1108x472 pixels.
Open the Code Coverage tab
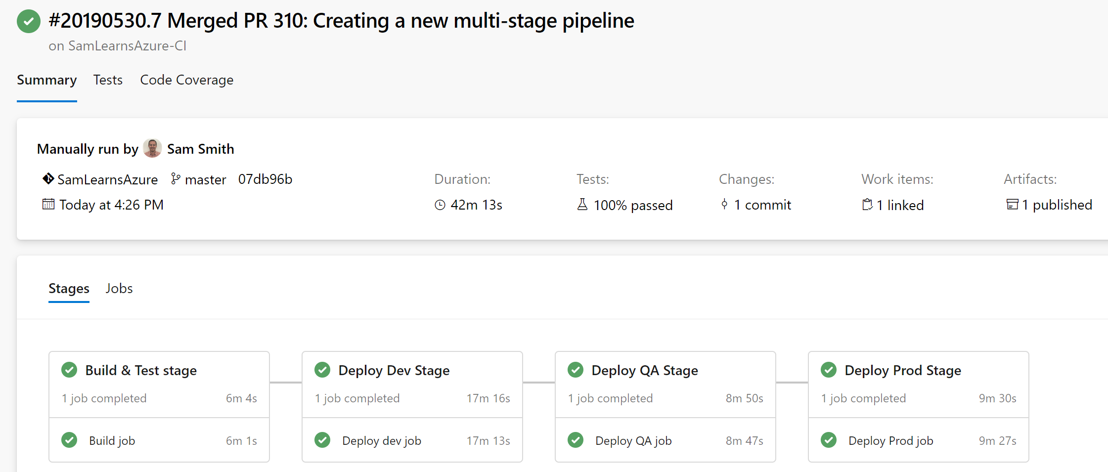(186, 80)
